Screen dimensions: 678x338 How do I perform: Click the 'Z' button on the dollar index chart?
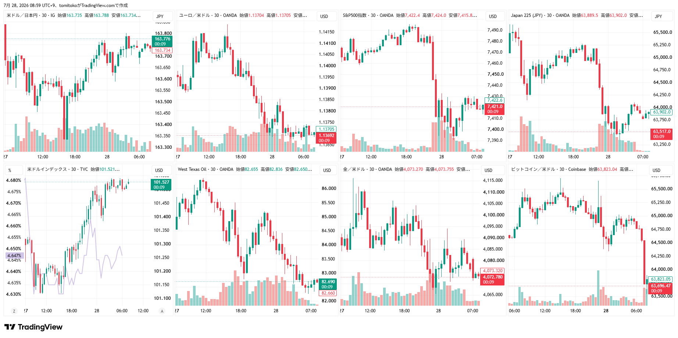(x=14, y=311)
